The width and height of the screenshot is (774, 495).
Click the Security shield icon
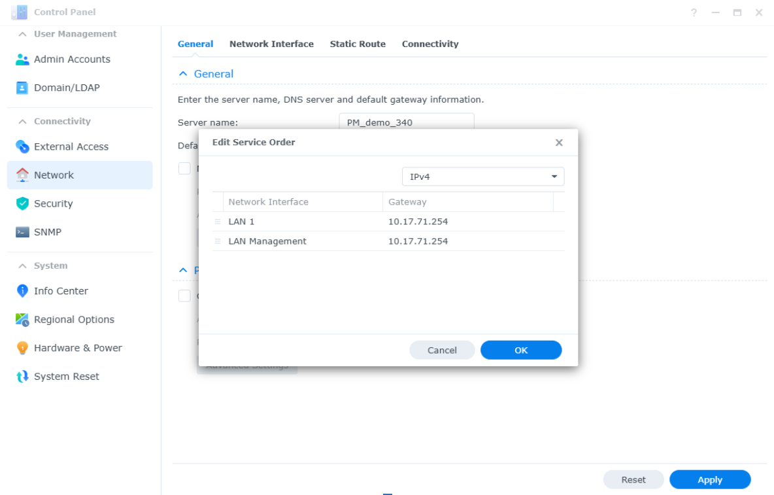(22, 203)
